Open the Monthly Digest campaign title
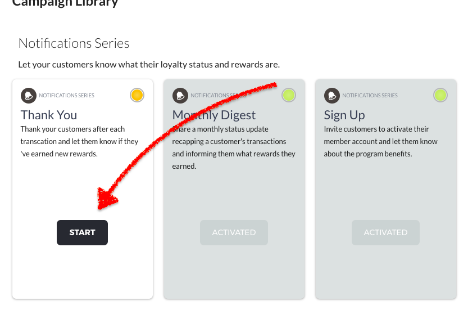Viewport: 468px width, 310px height. 214,115
